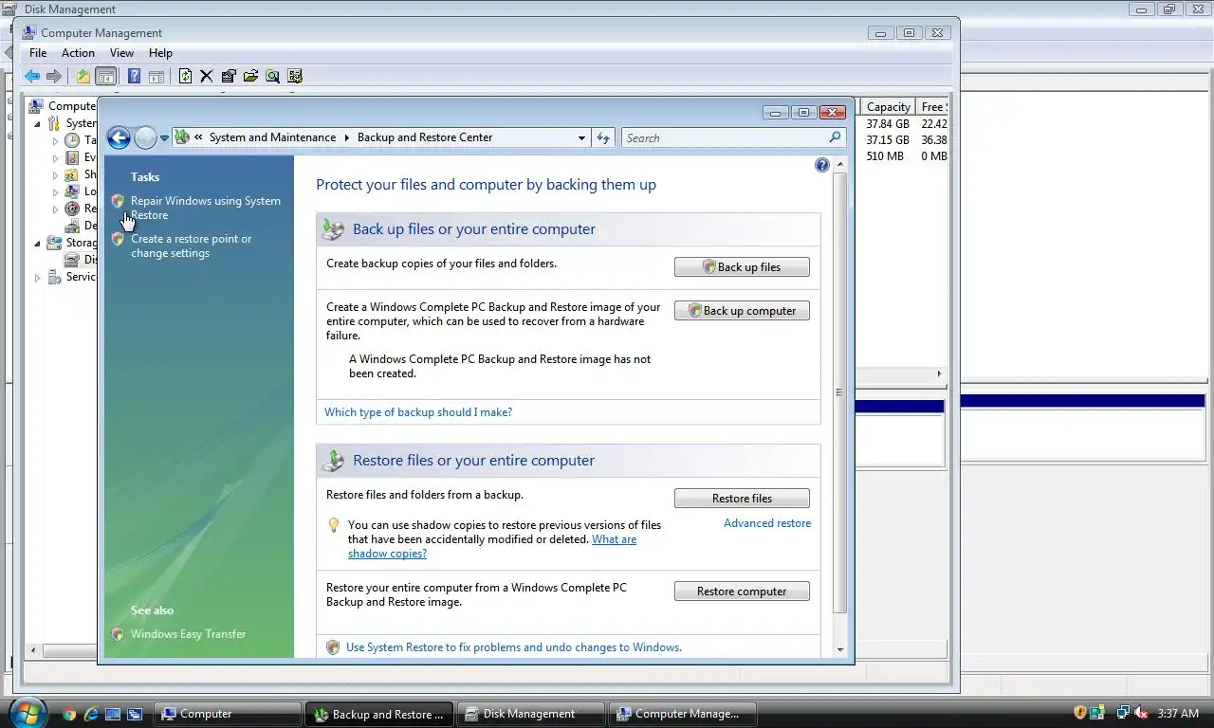Click the magnifier Find toolbar icon
The height and width of the screenshot is (728, 1214).
point(272,77)
